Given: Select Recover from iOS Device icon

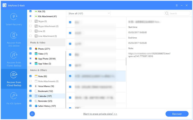Looking at the screenshot, I should coord(14,35).
